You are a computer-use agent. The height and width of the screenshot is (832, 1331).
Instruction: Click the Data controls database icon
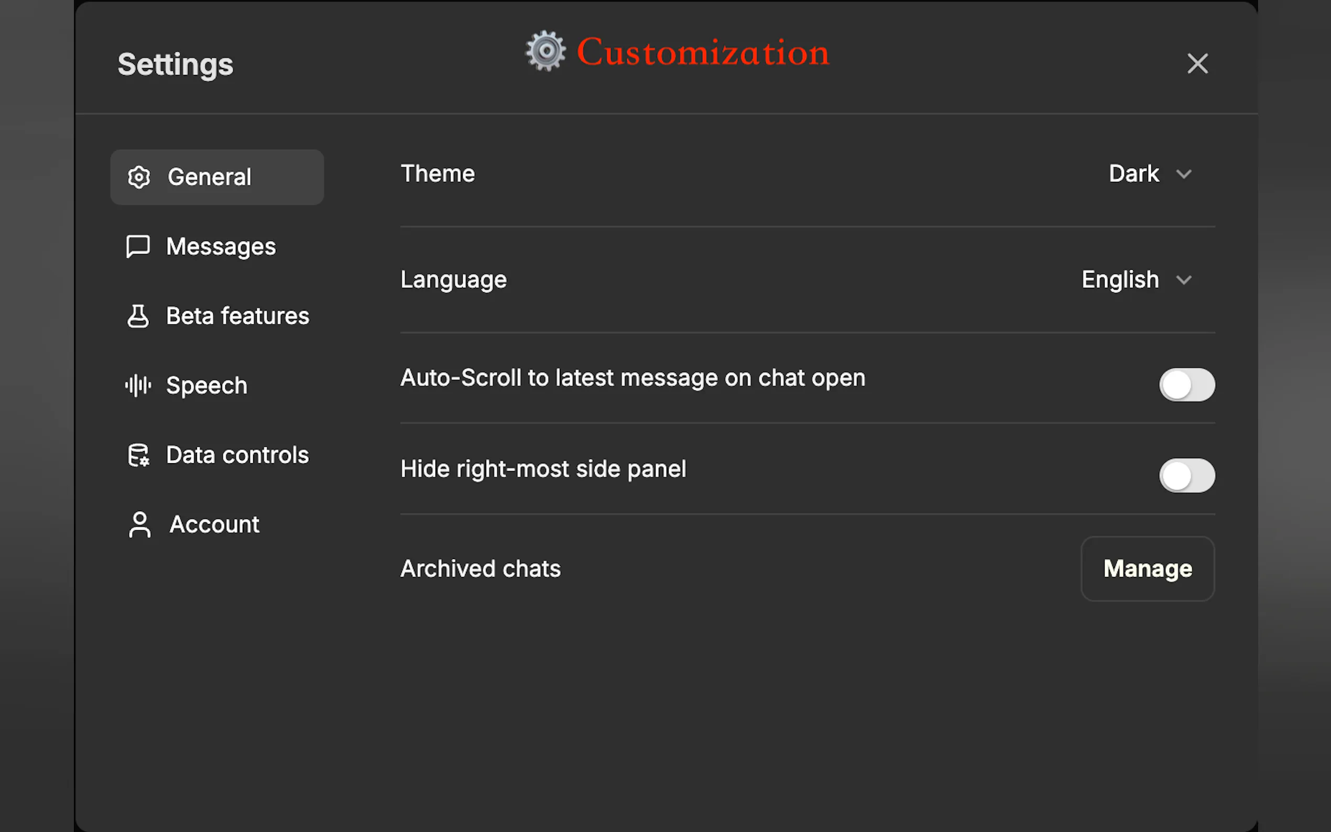point(138,455)
